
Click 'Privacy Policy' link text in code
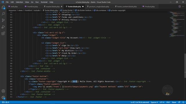69,20
